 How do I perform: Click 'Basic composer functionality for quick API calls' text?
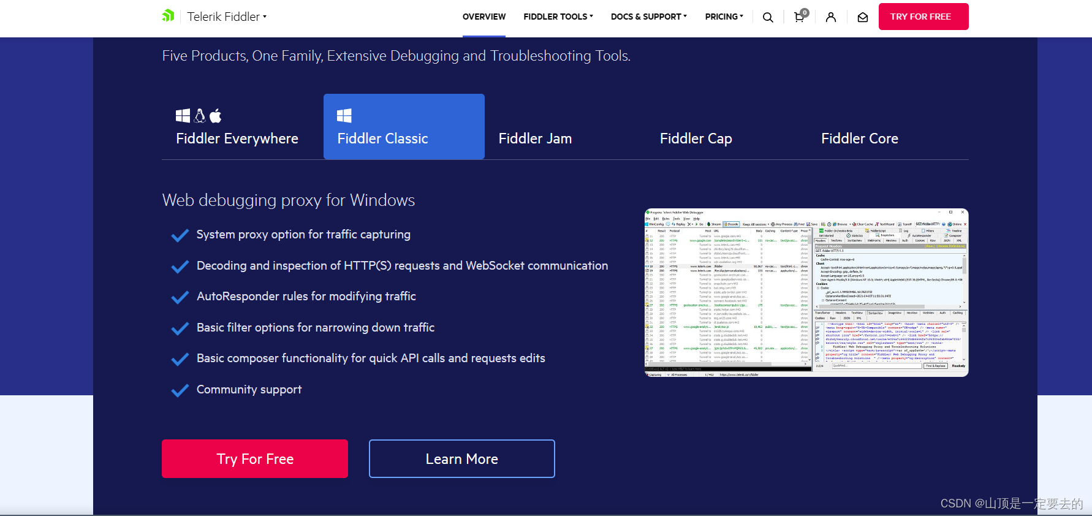coord(371,358)
